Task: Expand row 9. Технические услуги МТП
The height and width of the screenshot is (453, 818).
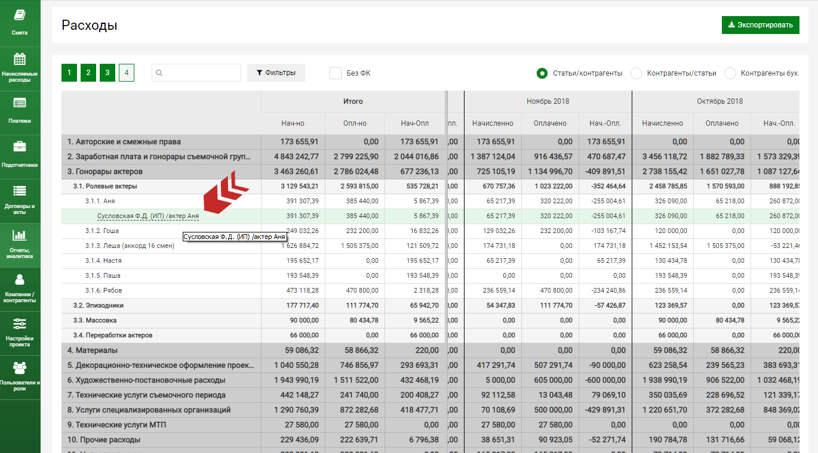Action: [x=161, y=425]
